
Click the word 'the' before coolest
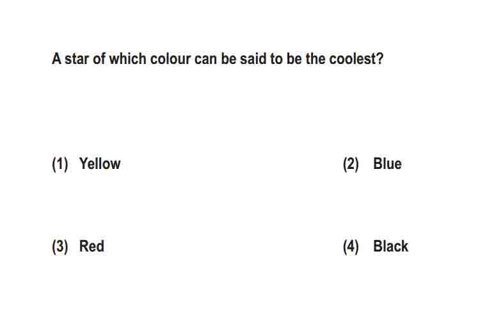(x=316, y=59)
